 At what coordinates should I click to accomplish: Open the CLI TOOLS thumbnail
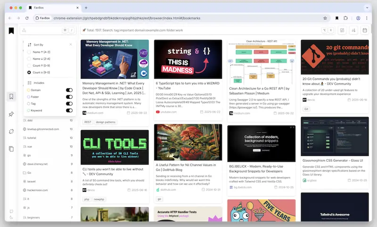tap(115, 147)
